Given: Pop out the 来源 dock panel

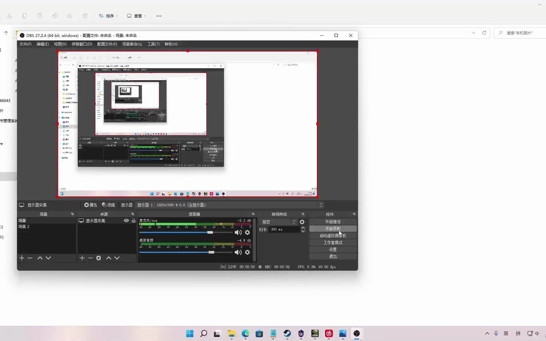Looking at the screenshot, I should pyautogui.click(x=133, y=214).
